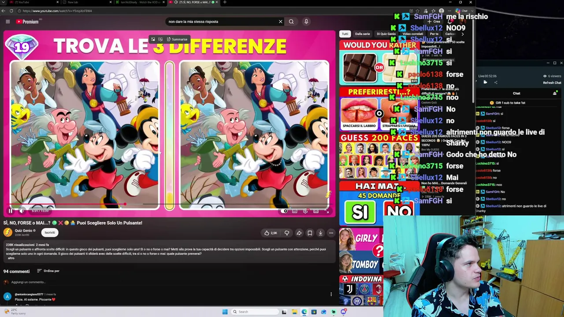Image resolution: width=564 pixels, height=317 pixels.
Task: Select the 'Video correlati' filter chip
Action: coord(413,34)
